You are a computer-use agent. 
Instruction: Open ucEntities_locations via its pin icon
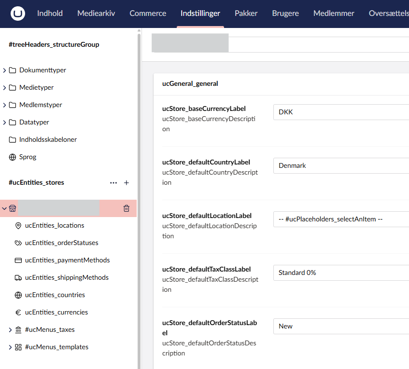pyautogui.click(x=18, y=225)
